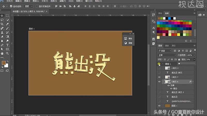Image resolution: width=207 pixels, height=116 pixels.
Task: Open the Layers panel flyout menu
Action: pos(195,46)
